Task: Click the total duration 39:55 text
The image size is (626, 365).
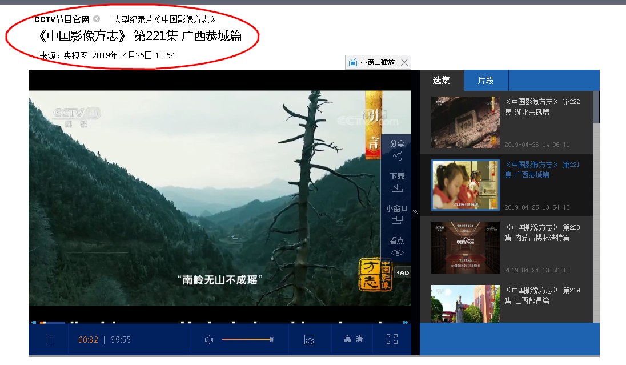Action: 121,339
